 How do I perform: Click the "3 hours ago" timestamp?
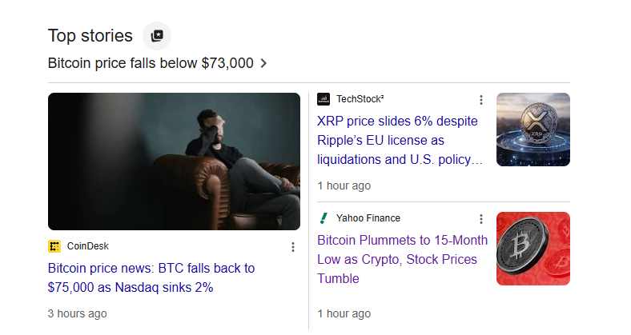click(77, 313)
